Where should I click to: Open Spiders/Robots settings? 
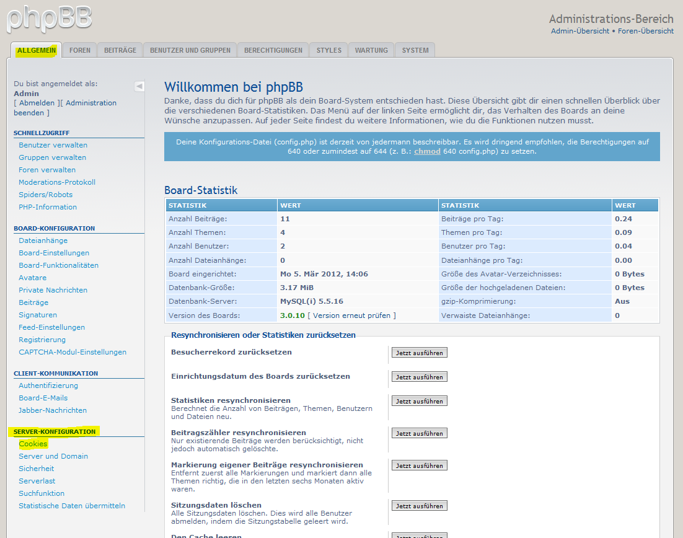[x=45, y=195]
